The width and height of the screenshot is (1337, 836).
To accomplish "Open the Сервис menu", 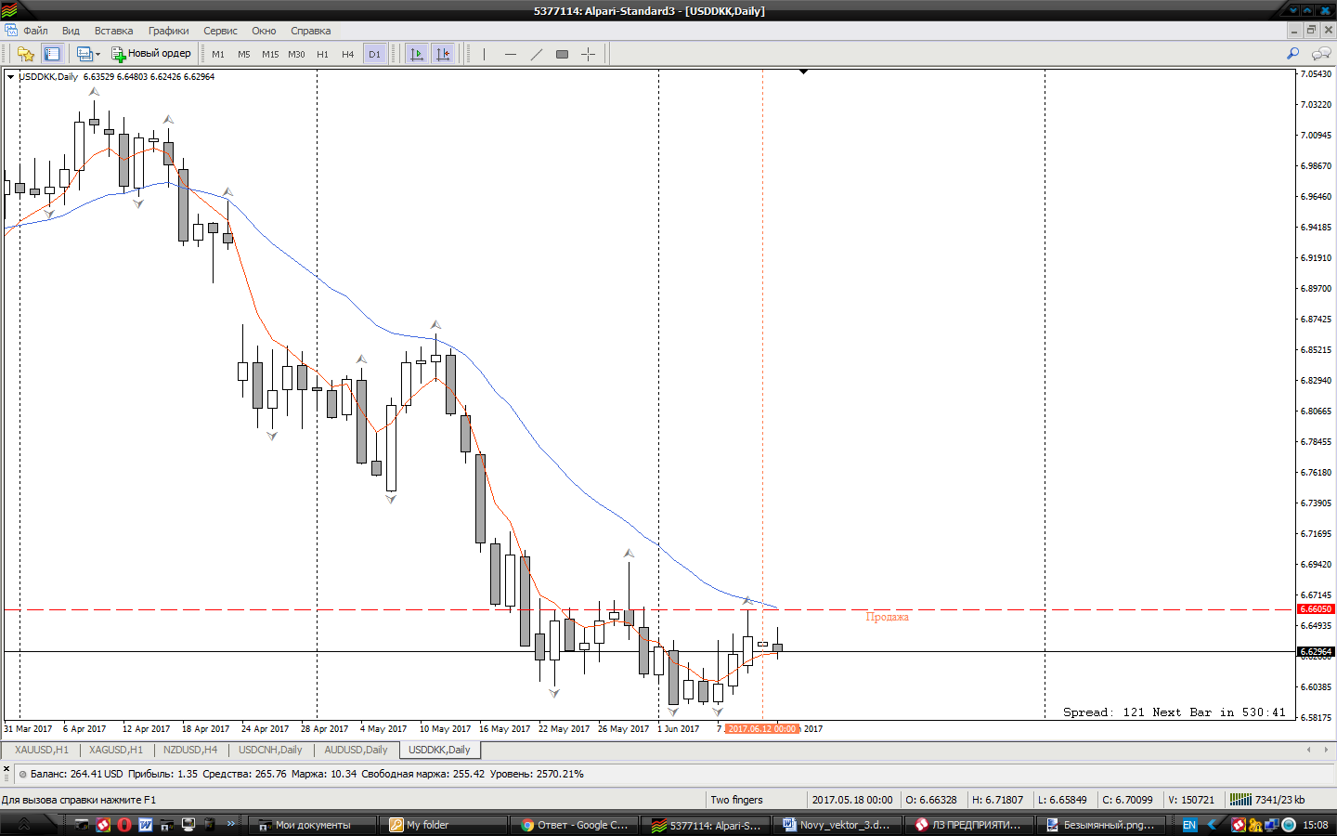I will (220, 31).
